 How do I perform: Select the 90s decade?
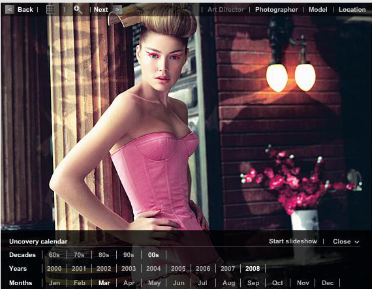coord(129,255)
